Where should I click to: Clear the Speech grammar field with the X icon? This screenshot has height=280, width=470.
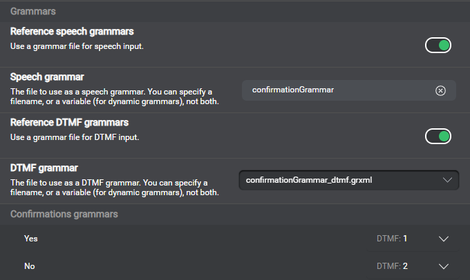click(x=440, y=90)
